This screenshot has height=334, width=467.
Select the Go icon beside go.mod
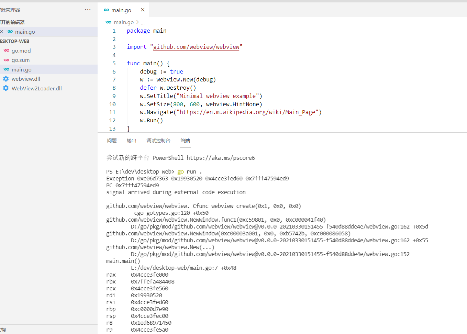click(7, 51)
